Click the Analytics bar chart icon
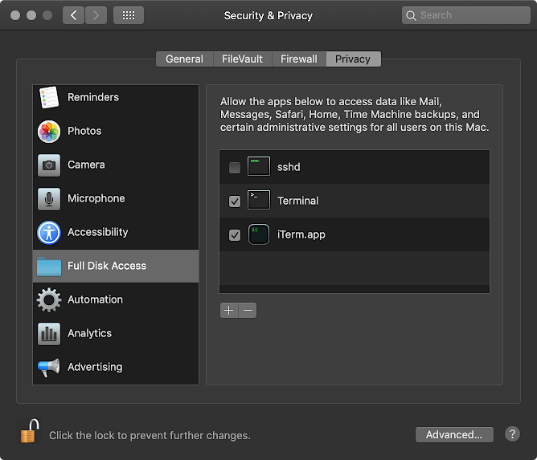Screen dimensions: 537x460 49,334
